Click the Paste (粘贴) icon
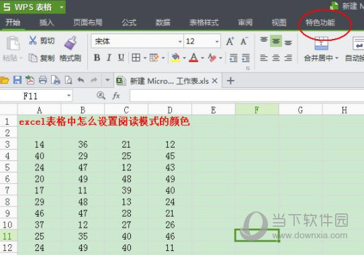 pos(13,43)
